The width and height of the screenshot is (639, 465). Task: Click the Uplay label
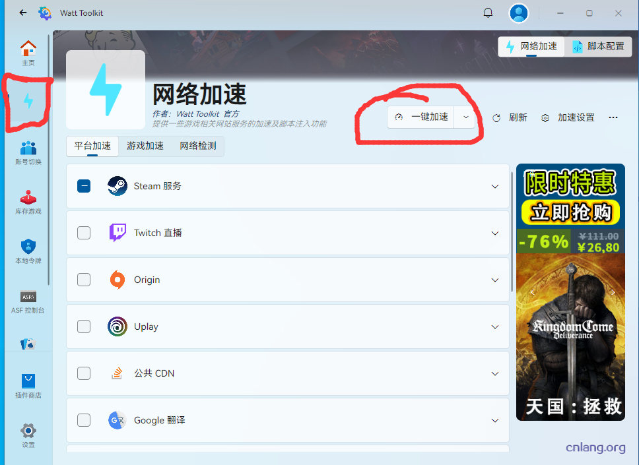click(146, 326)
